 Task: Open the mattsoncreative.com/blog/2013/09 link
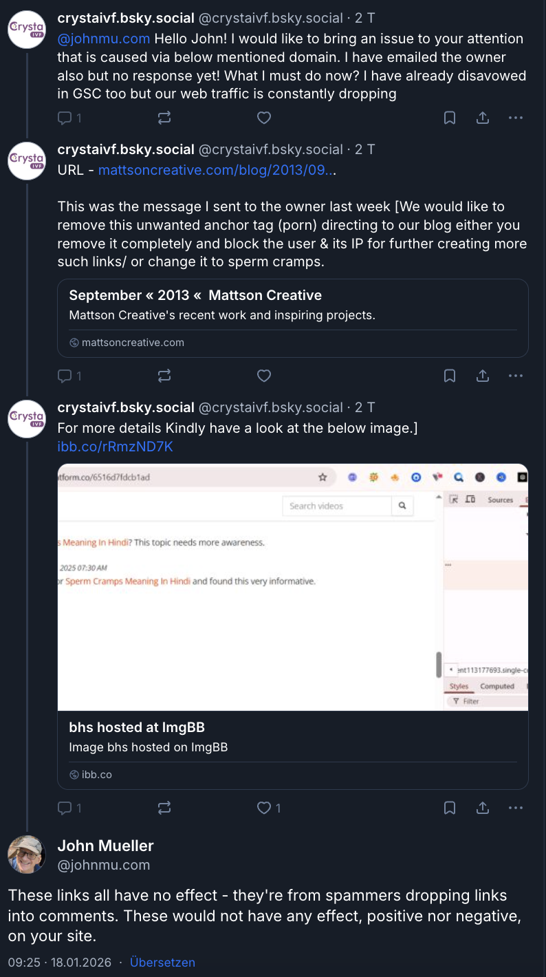[x=216, y=169]
